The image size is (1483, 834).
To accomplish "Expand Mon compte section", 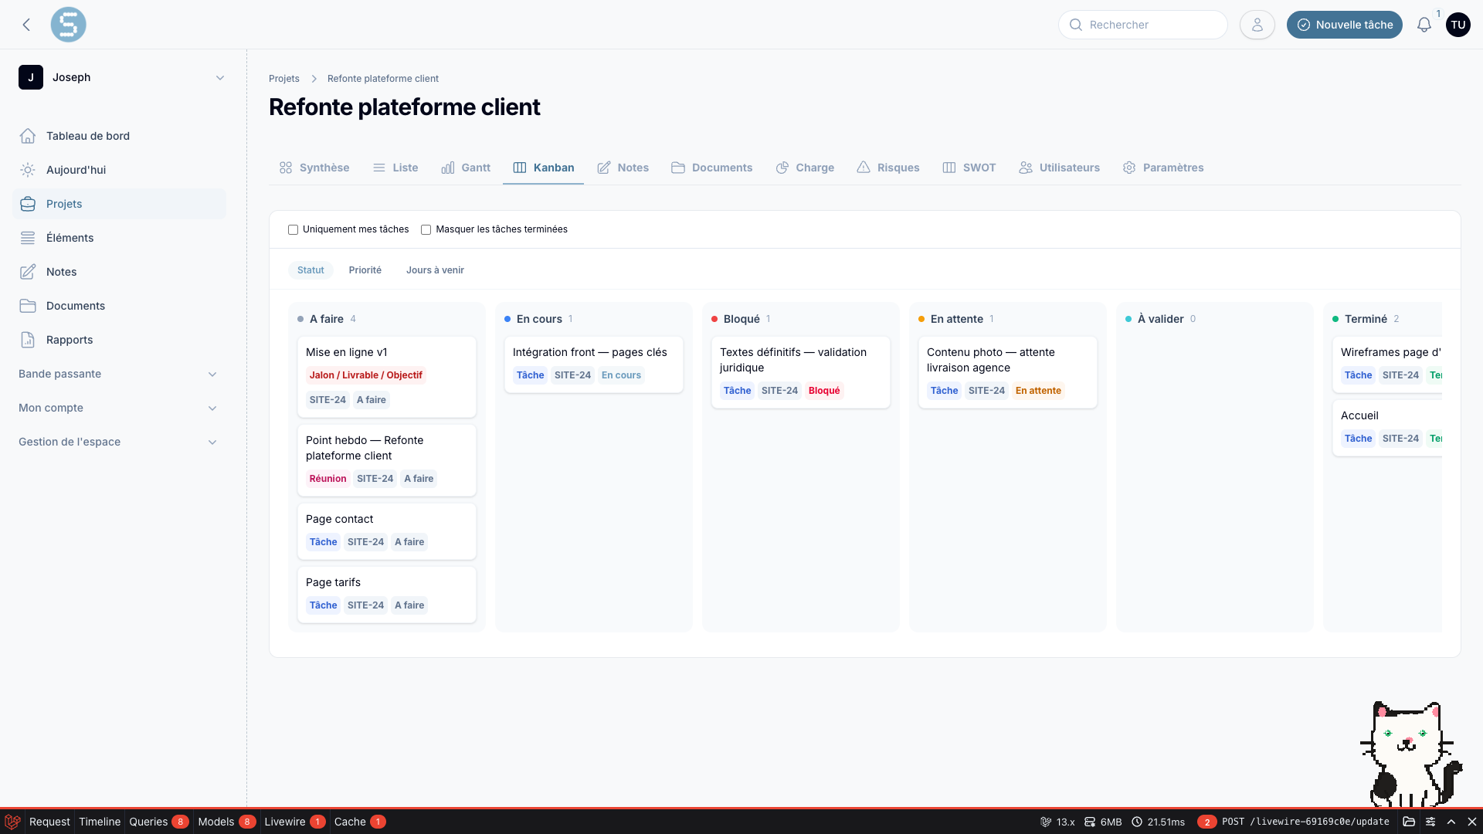I will click(119, 408).
